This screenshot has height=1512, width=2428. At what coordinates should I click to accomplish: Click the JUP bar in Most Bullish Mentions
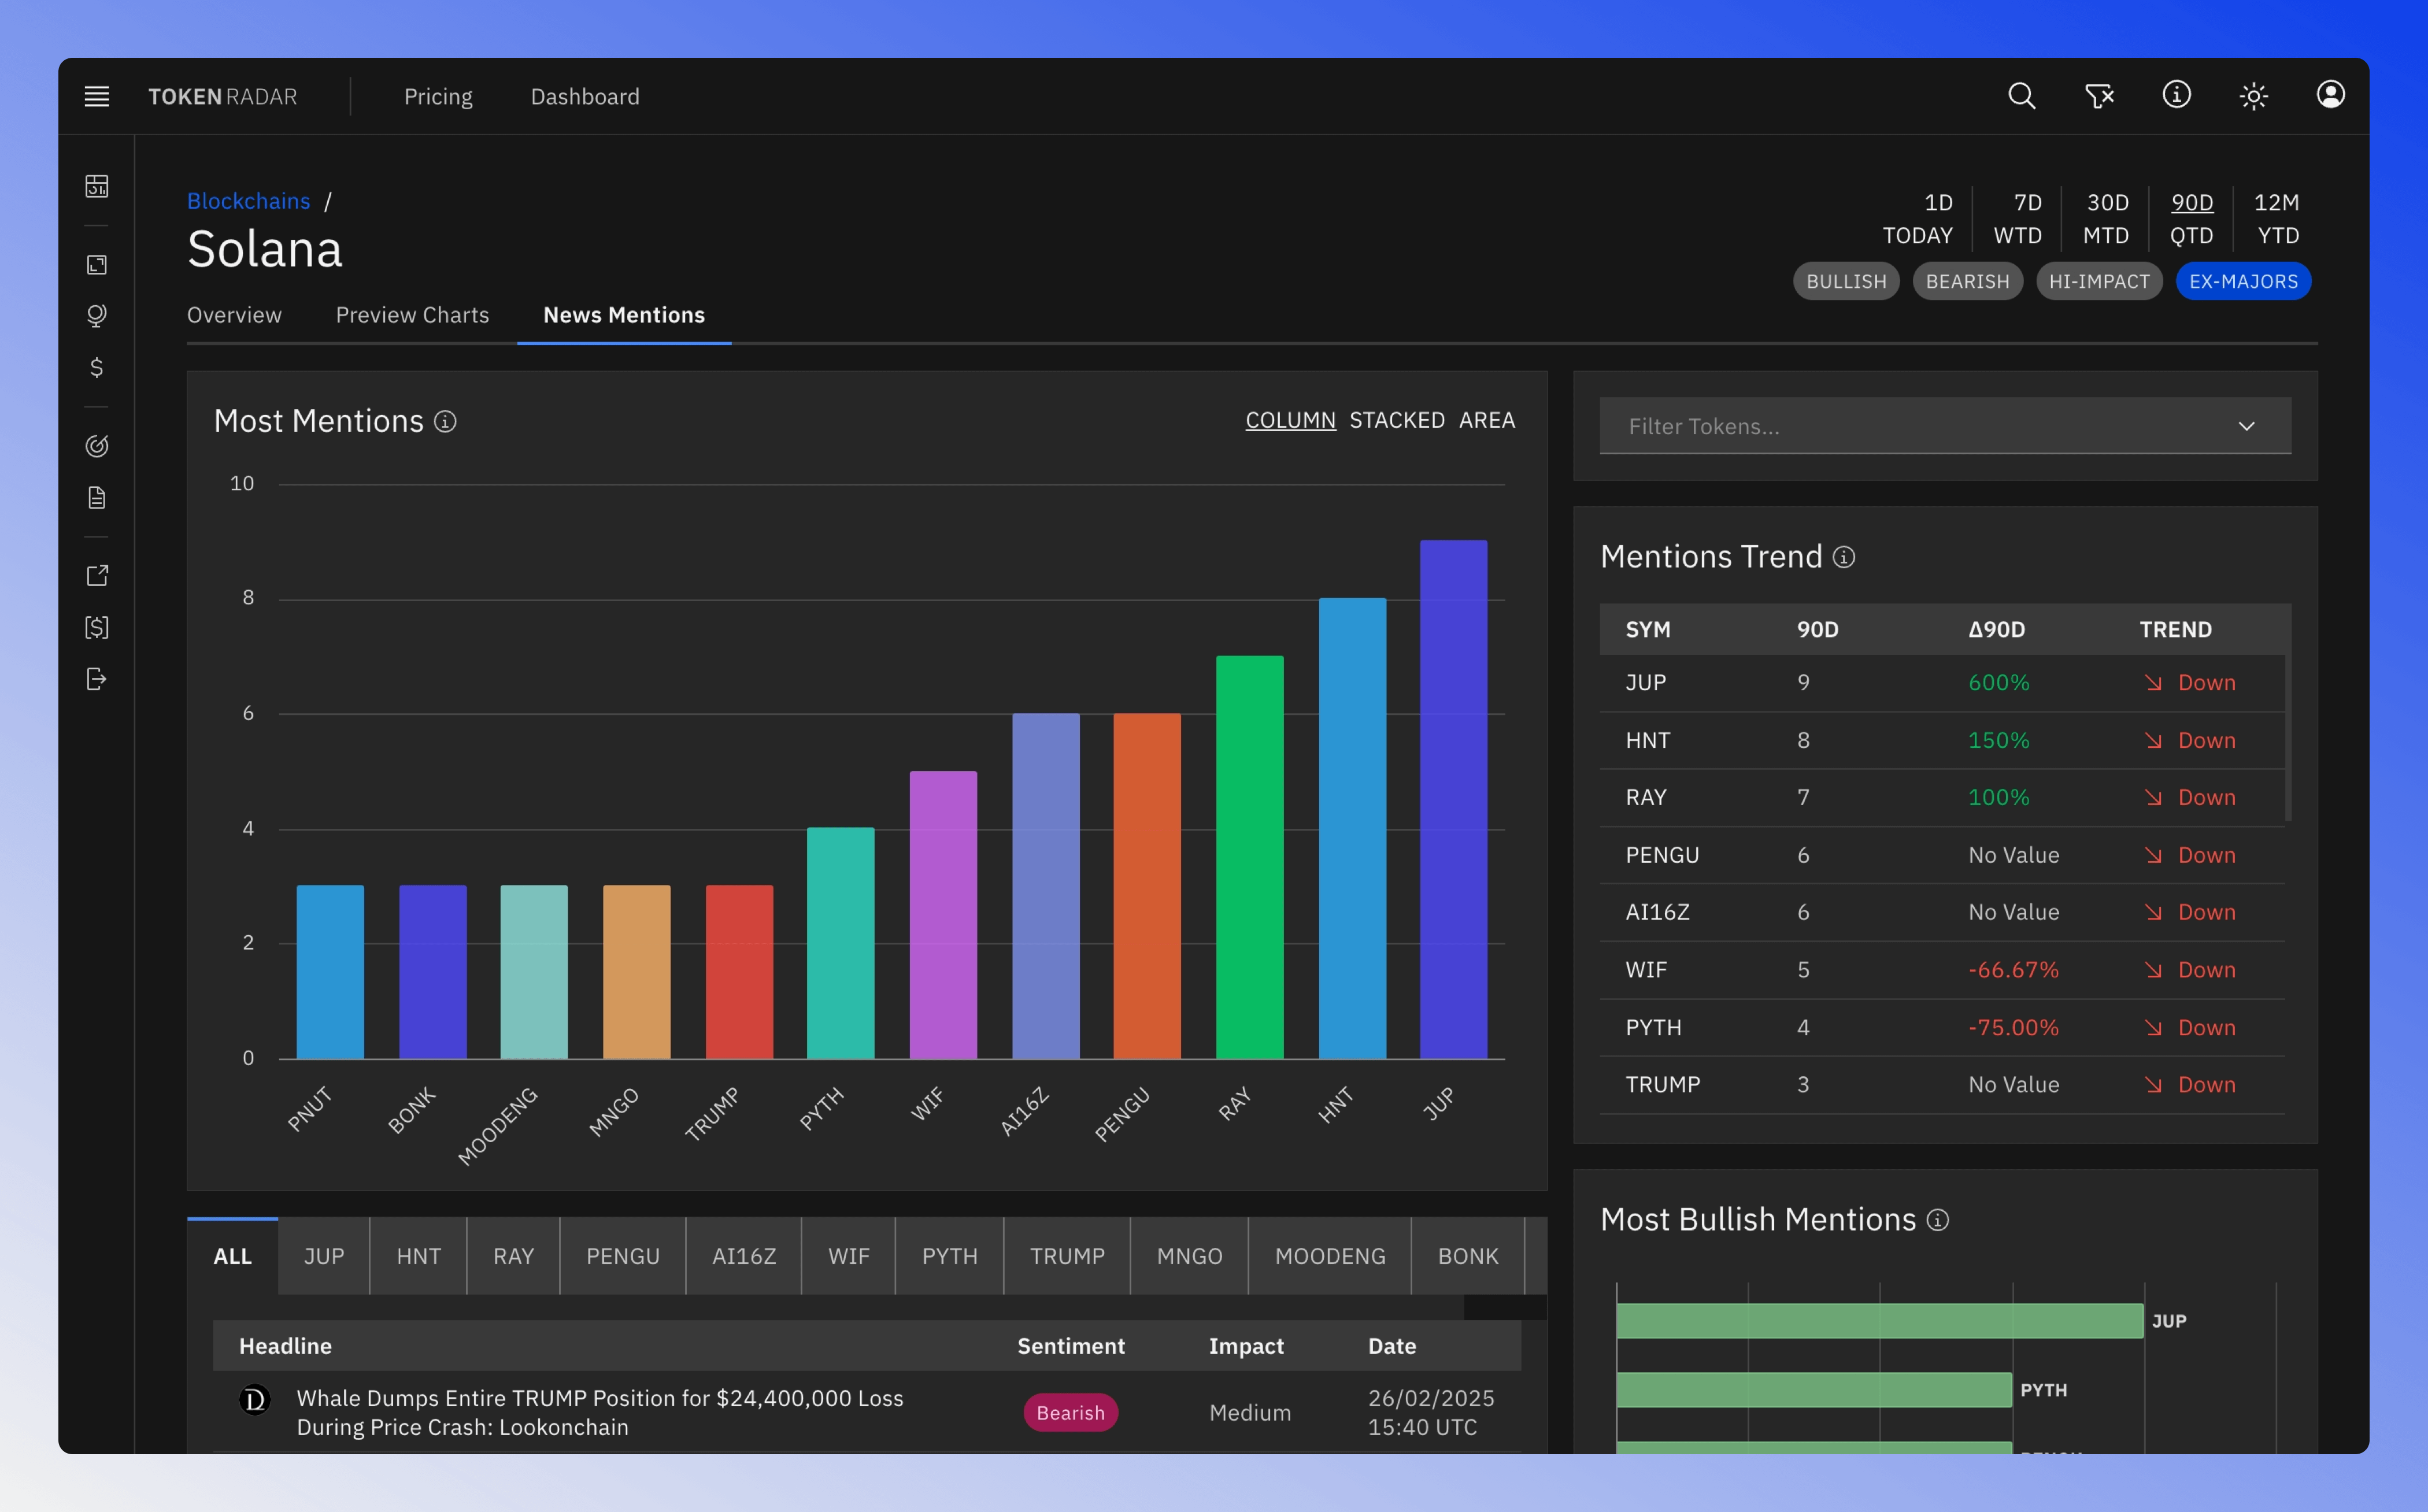point(1879,1321)
